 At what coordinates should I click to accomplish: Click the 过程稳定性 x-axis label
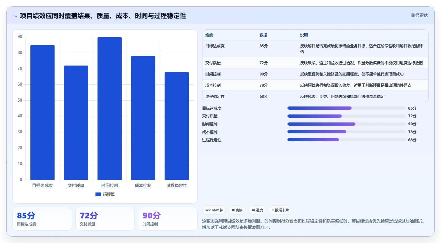[177, 185]
